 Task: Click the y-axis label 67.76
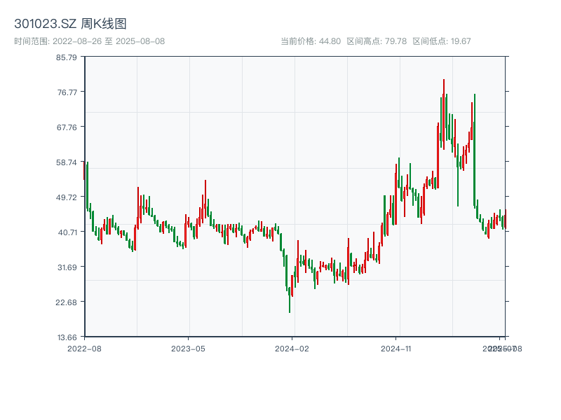point(67,127)
